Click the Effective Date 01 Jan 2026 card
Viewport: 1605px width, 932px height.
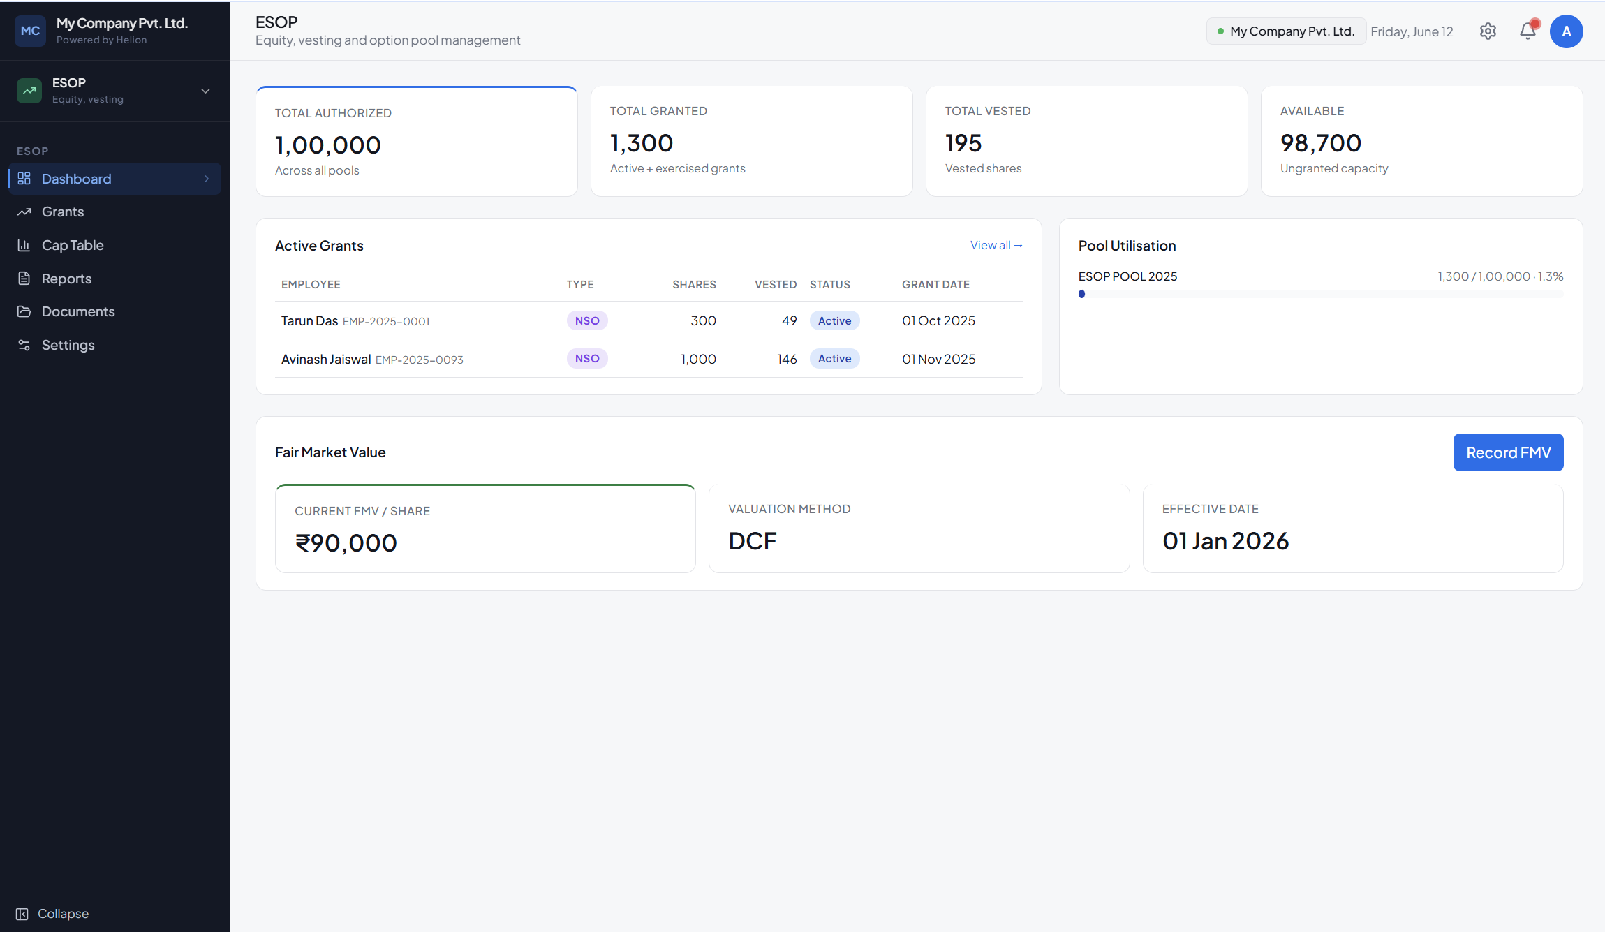(x=1353, y=528)
